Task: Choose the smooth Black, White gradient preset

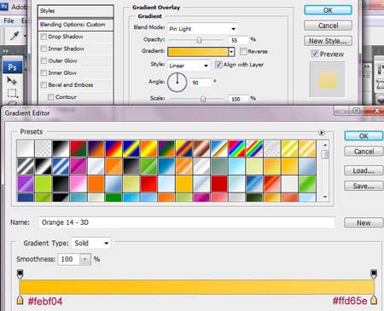Action: (x=61, y=148)
